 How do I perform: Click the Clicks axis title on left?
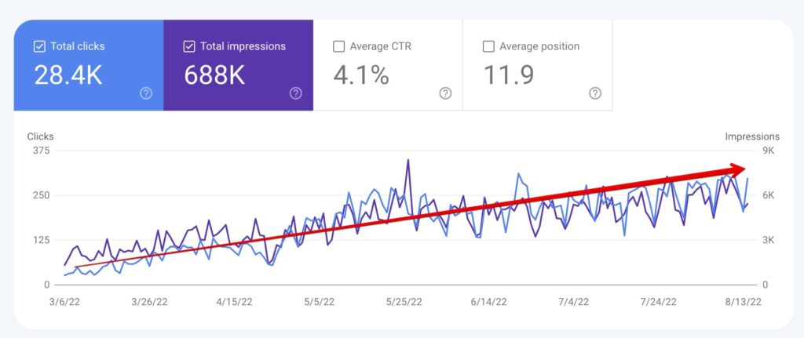click(40, 136)
